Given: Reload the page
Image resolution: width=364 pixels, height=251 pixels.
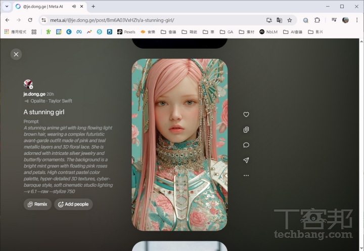Looking at the screenshot, I should [30, 20].
